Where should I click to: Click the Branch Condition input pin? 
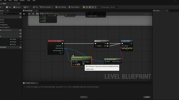pos(96,46)
